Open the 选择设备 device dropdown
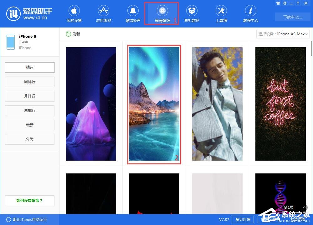Screen dimensions: 313x225 pos(283,34)
